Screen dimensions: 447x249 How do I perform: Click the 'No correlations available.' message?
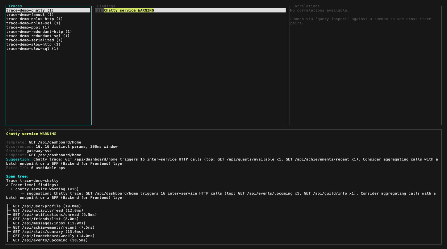click(x=320, y=10)
